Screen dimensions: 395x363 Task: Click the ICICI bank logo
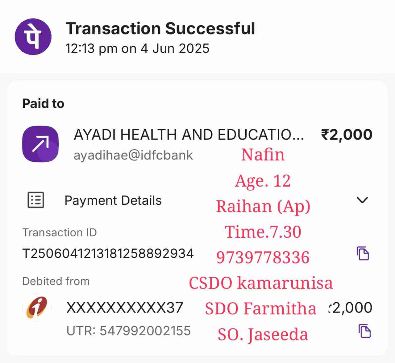[37, 307]
